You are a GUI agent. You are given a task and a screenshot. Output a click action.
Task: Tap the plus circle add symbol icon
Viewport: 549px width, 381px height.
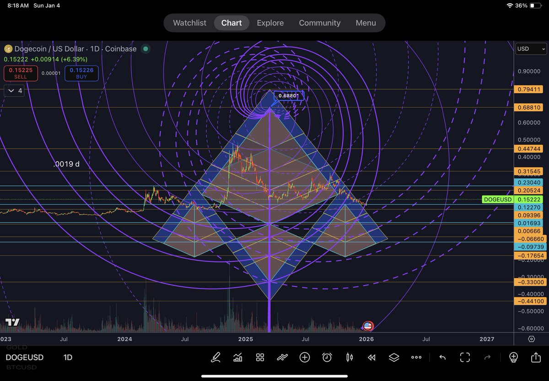305,357
